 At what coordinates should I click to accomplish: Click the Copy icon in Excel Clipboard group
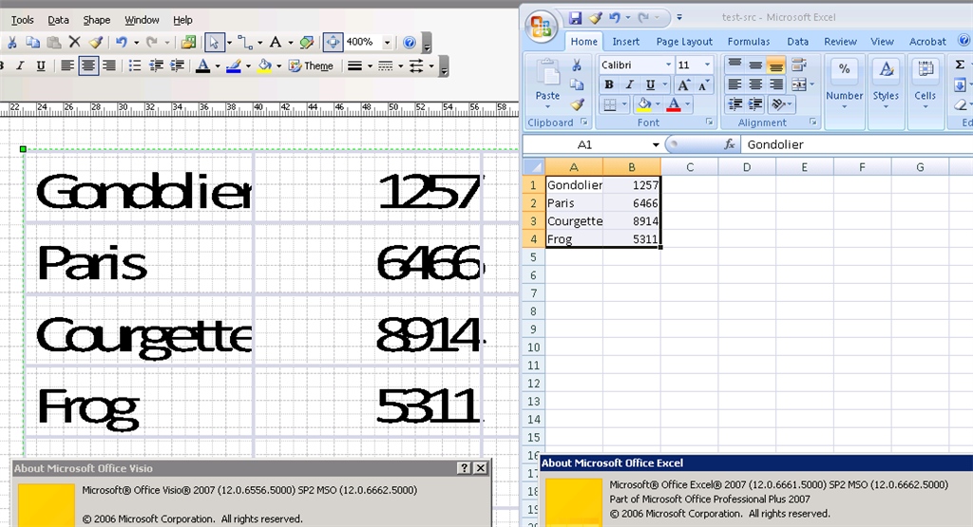(577, 85)
